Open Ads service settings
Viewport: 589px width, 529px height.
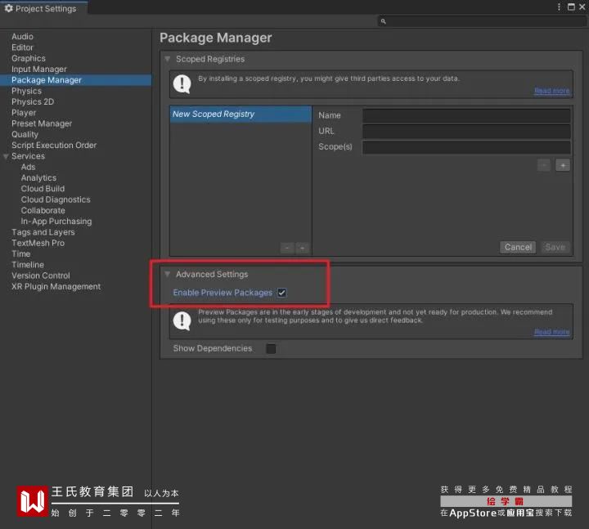[x=28, y=167]
